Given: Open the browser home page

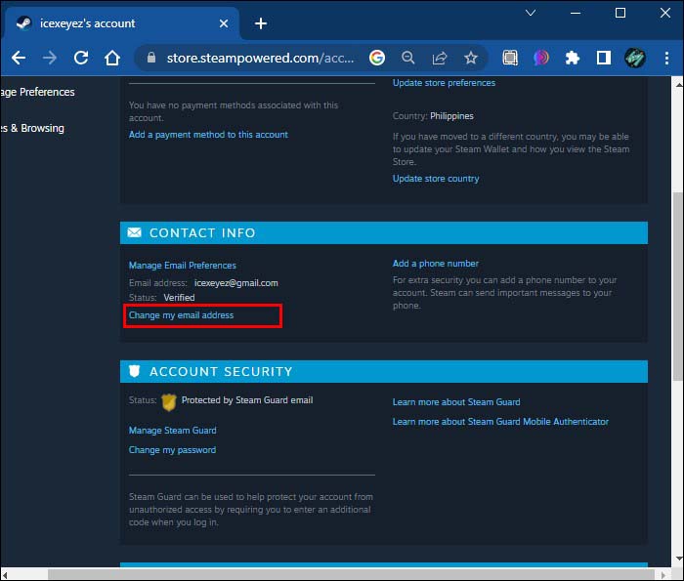Looking at the screenshot, I should [112, 58].
